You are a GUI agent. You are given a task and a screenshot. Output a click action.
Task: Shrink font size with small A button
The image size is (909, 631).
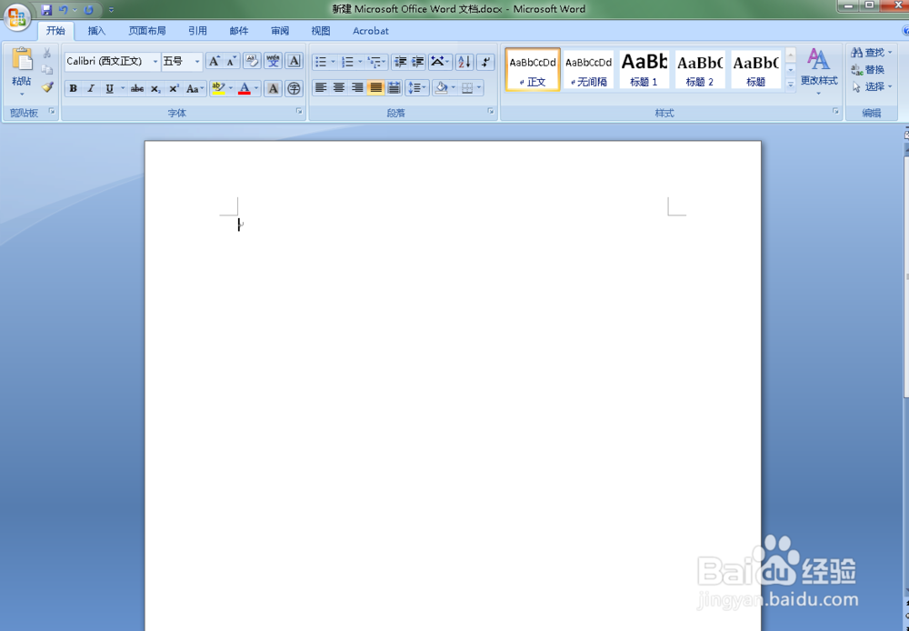(231, 61)
